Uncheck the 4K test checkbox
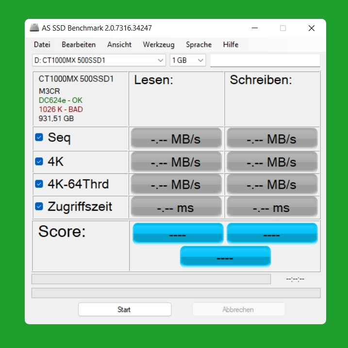This screenshot has width=348, height=348. click(x=39, y=161)
